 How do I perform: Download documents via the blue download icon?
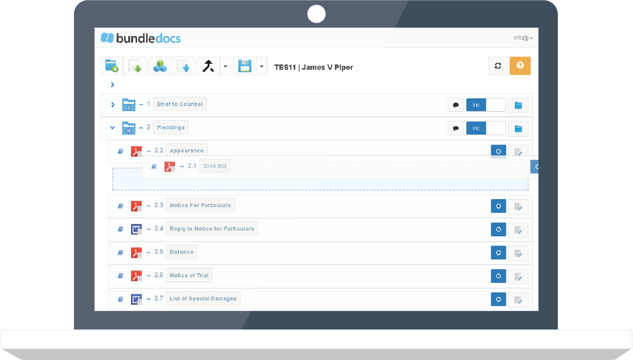(x=183, y=66)
